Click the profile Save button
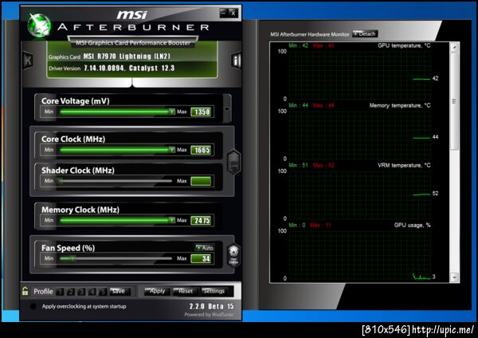Viewport: 478px width, 338px height. click(x=119, y=291)
